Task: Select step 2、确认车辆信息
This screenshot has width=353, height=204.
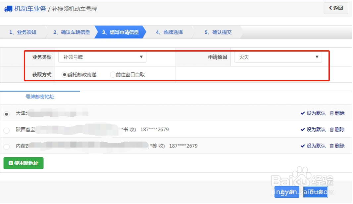Action: click(x=72, y=32)
